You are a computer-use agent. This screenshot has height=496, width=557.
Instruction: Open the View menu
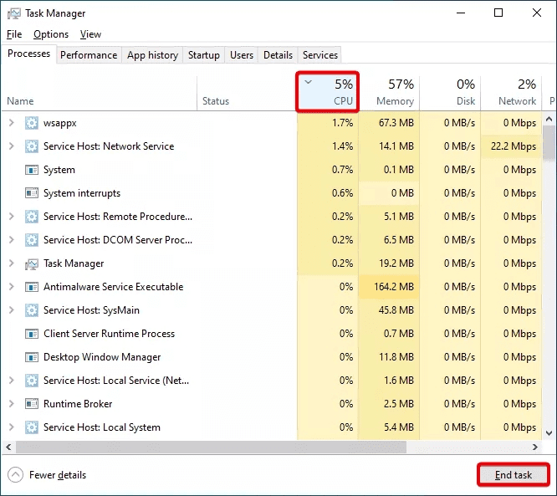pos(90,34)
